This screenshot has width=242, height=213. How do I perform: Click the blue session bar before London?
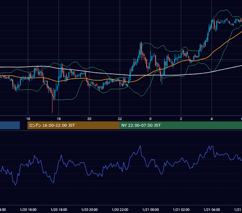point(10,125)
